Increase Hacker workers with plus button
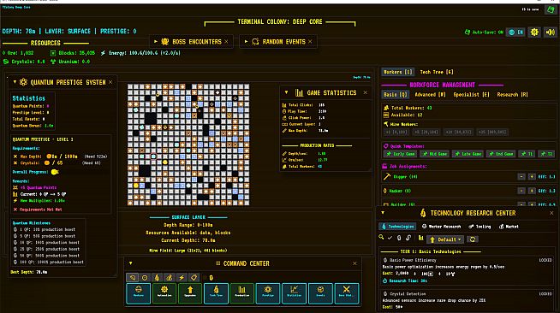This screenshot has width=560, height=313. [x=532, y=191]
